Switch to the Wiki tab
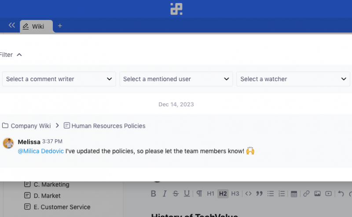 (x=37, y=26)
